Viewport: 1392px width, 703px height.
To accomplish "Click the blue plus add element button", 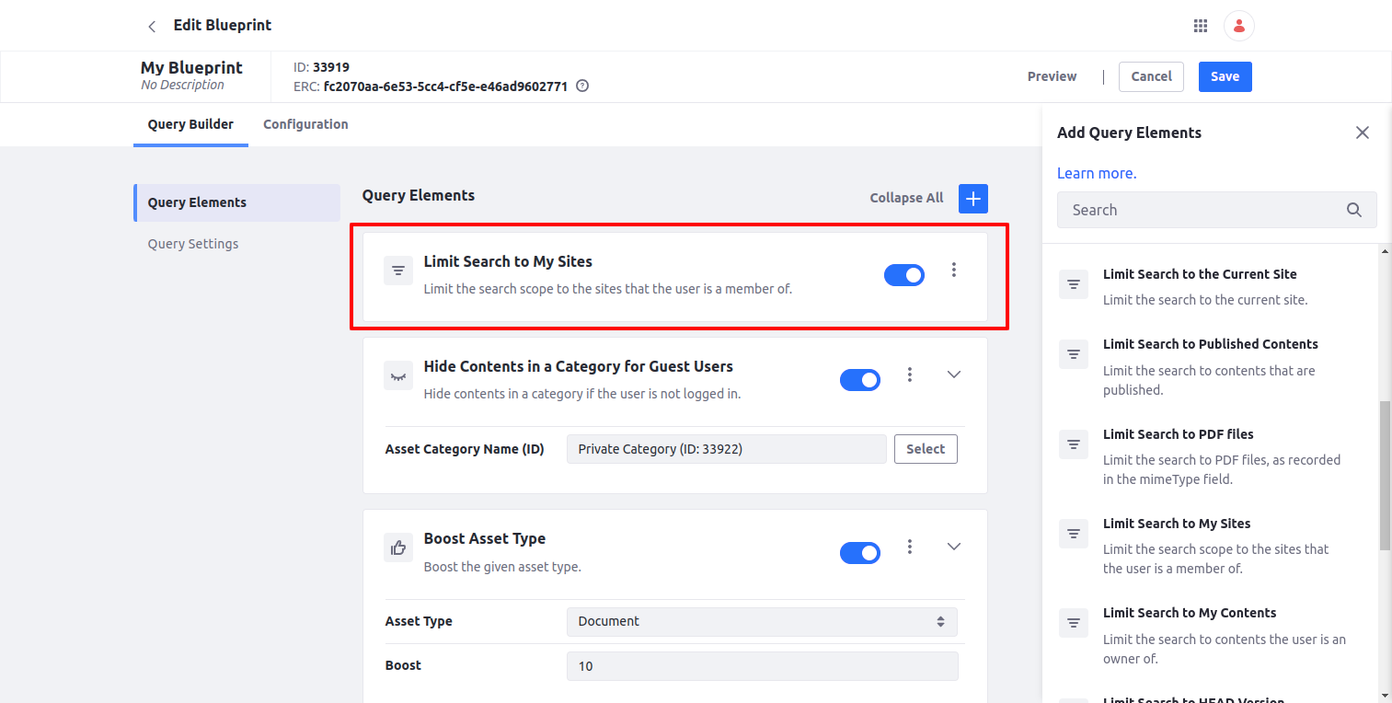I will coord(973,198).
